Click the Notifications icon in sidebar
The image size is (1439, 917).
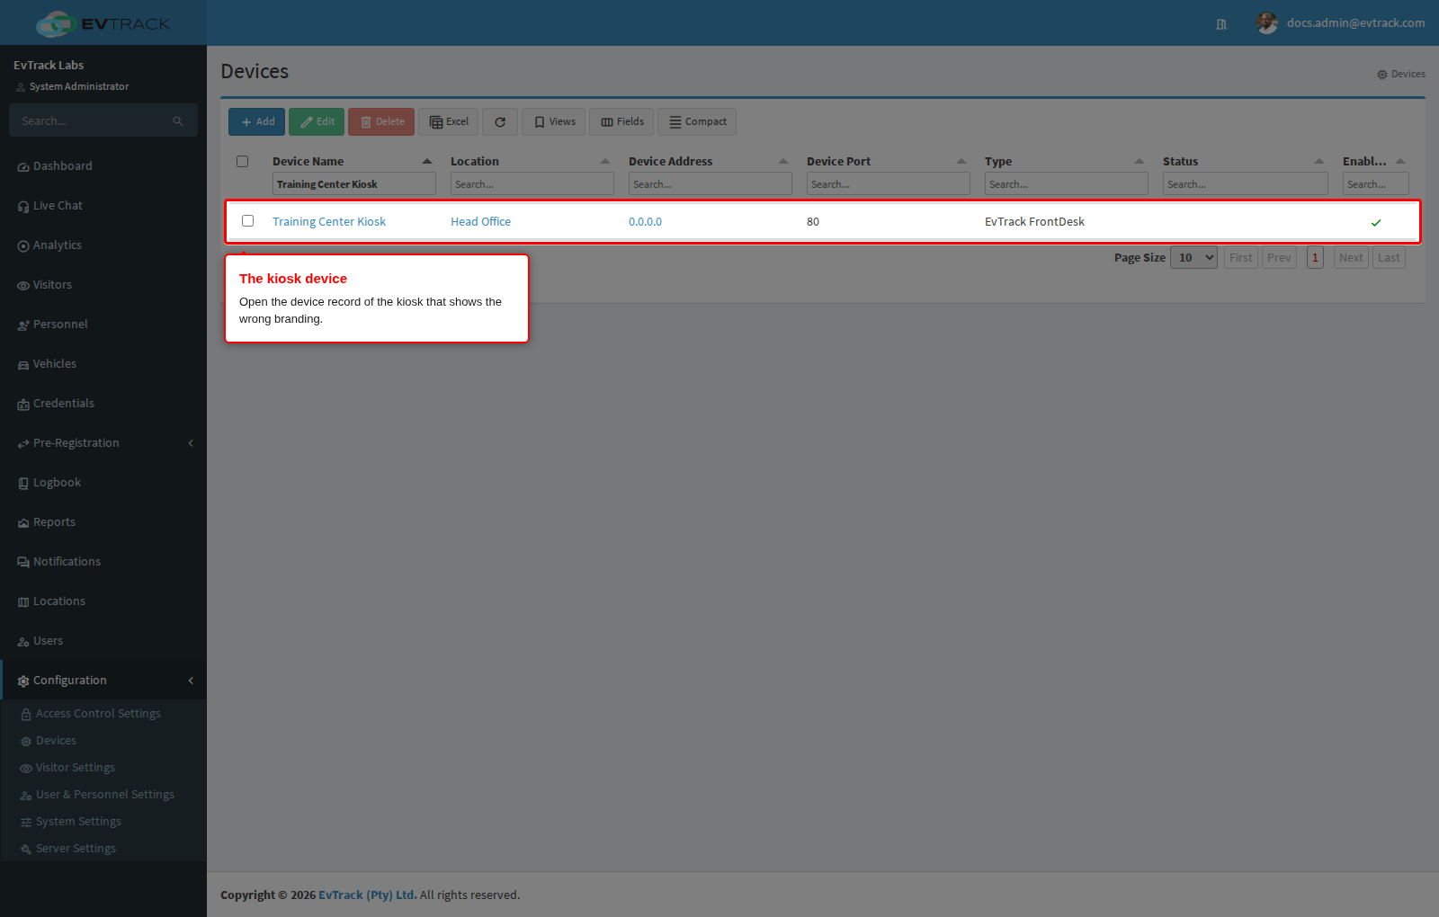[x=23, y=563]
